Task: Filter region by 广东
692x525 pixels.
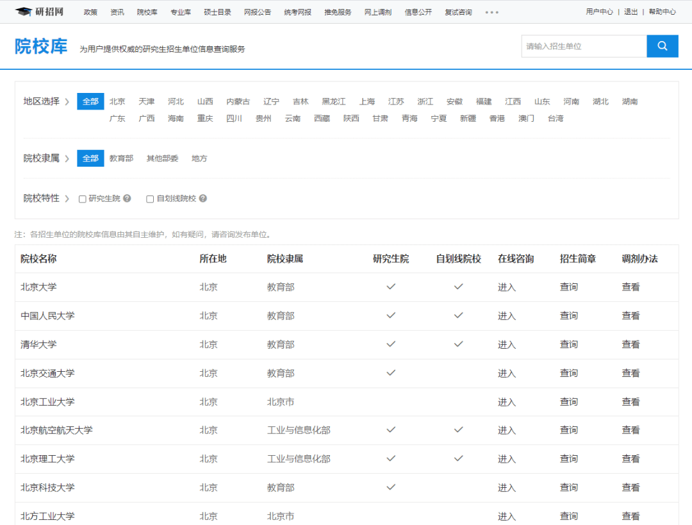Action: [x=117, y=119]
